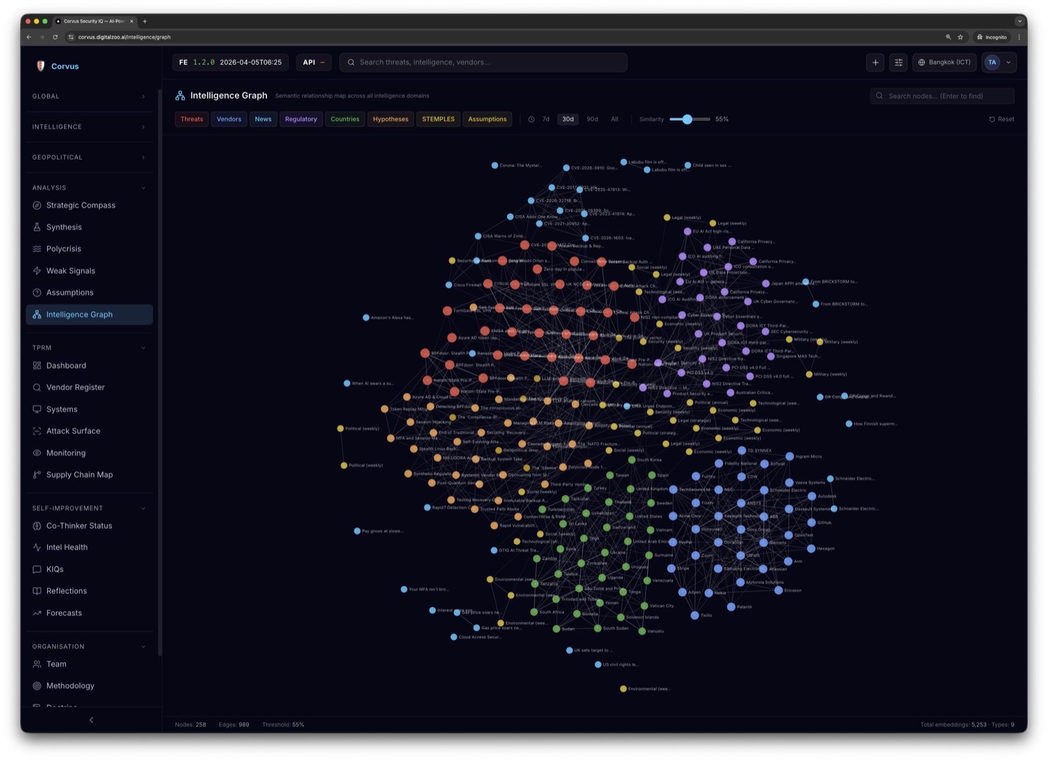
Task: Open Assumptions sidebar item
Action: coord(89,293)
